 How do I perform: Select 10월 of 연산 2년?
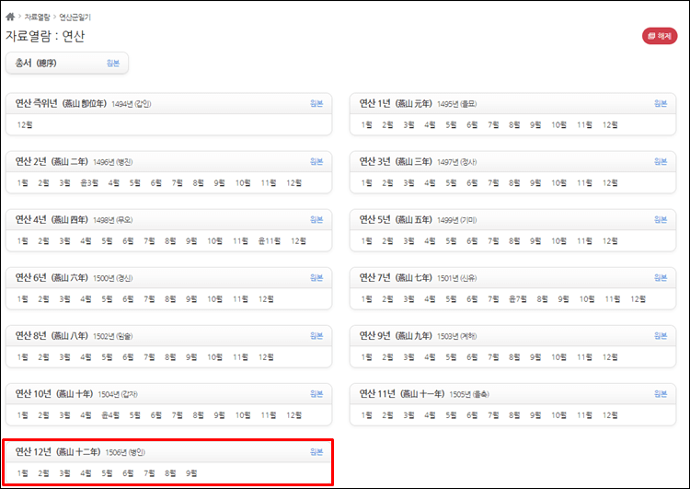[x=243, y=183]
